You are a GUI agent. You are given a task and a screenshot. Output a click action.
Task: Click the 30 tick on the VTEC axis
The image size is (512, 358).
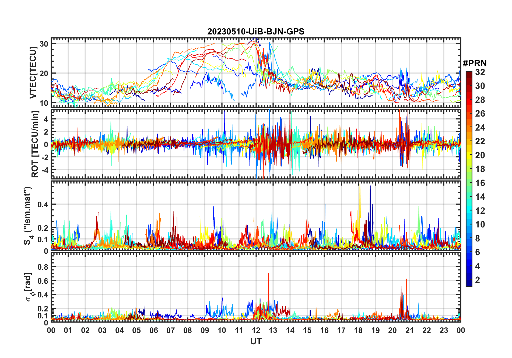(x=44, y=44)
